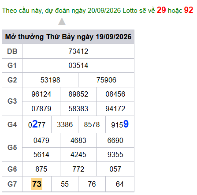The image size is (197, 195).
Task: Click G5 result 4683
Action: (78, 140)
